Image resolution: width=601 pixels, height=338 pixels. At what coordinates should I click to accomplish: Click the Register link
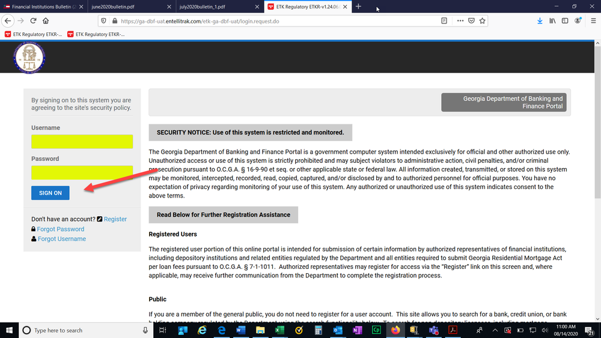click(x=115, y=219)
